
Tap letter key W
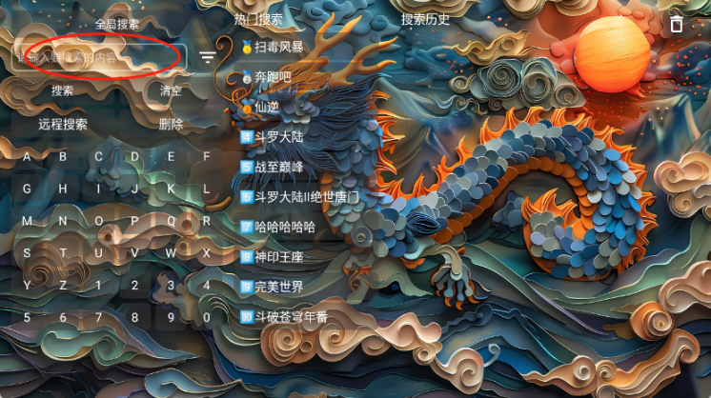coord(171,253)
